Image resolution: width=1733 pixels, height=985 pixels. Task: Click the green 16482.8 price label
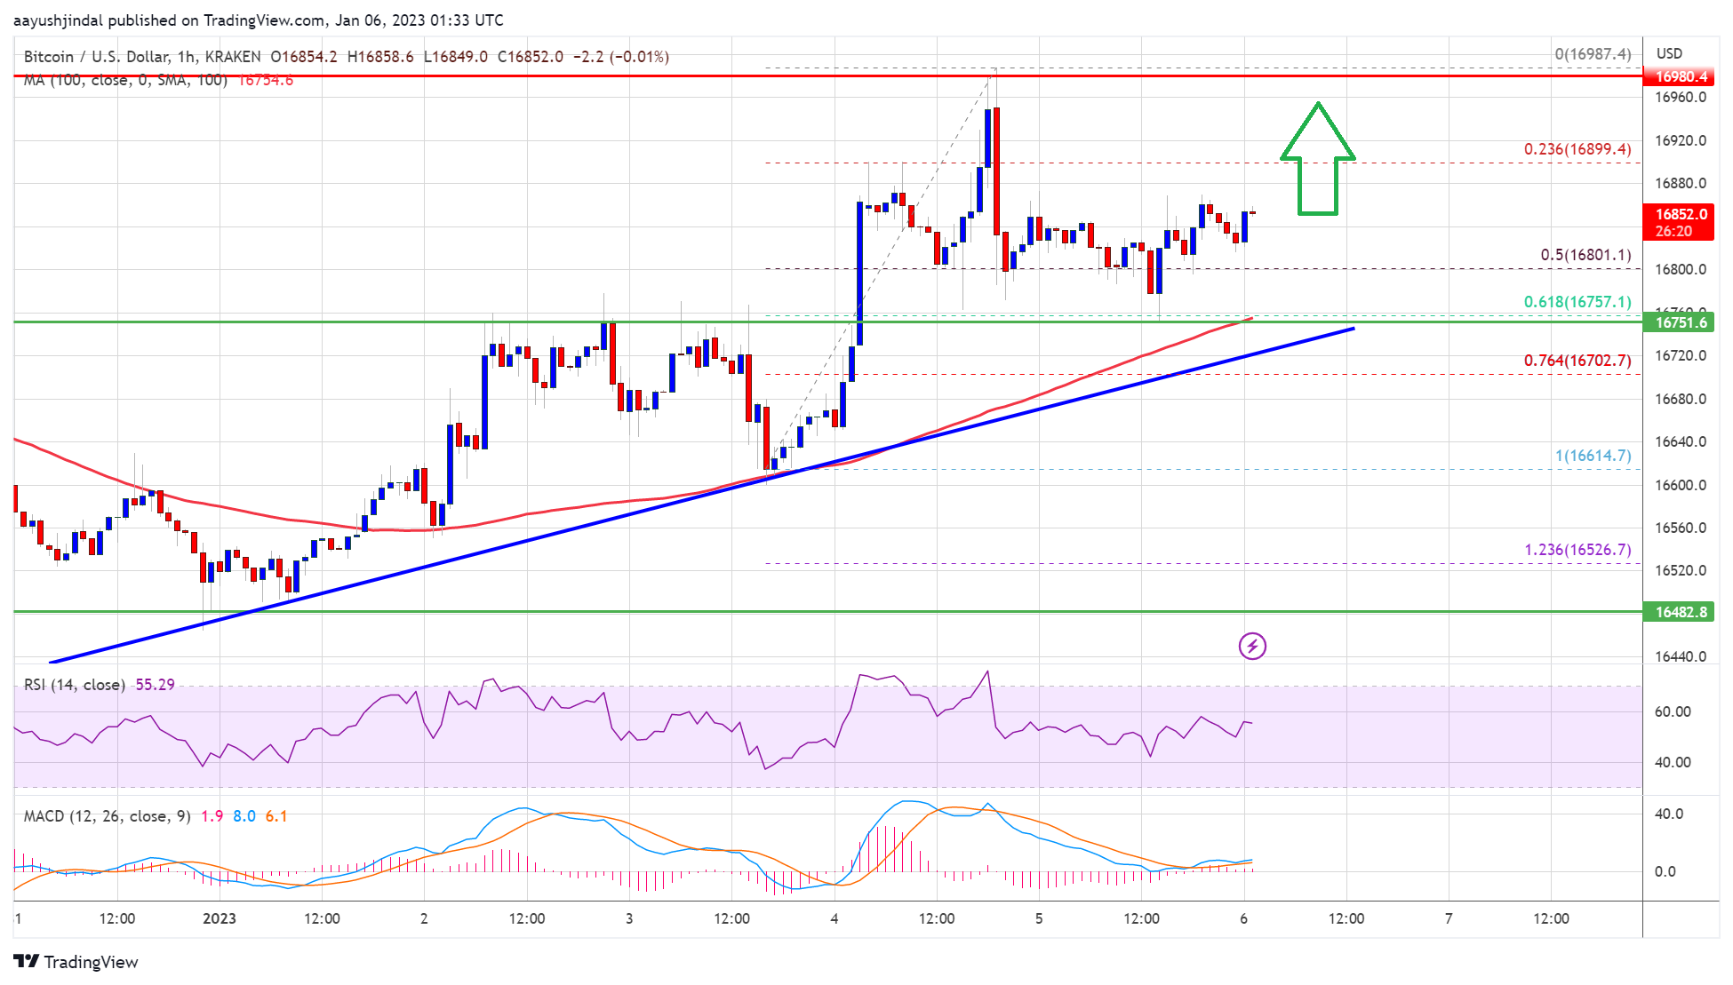tap(1681, 612)
